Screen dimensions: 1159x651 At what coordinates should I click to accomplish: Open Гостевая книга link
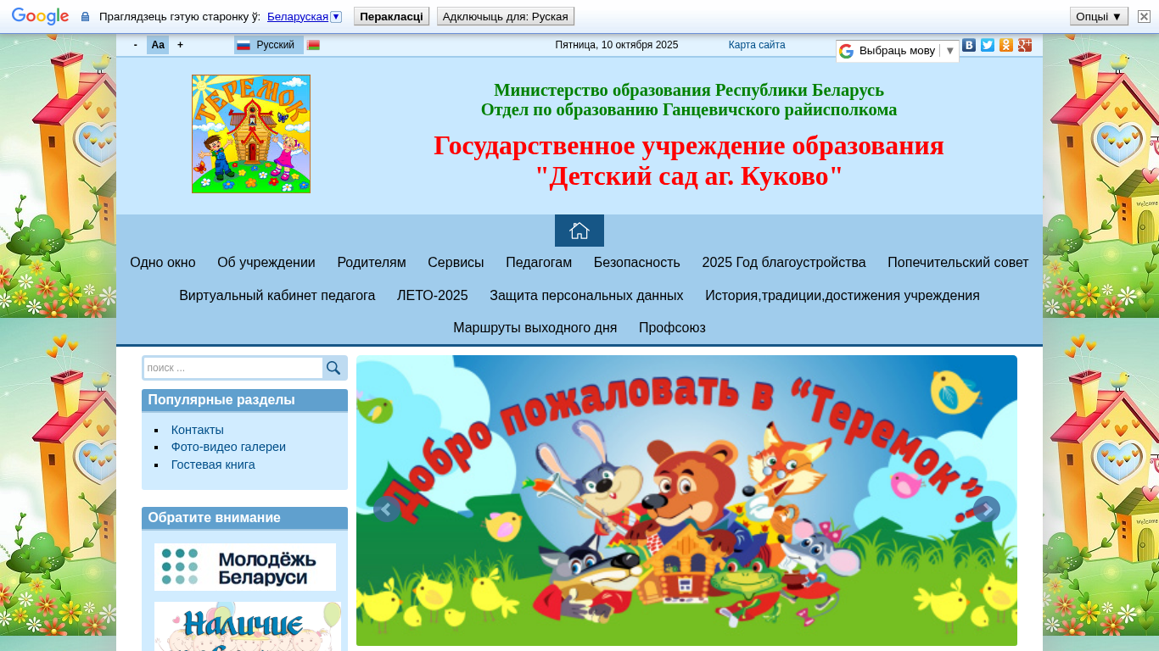(x=213, y=465)
